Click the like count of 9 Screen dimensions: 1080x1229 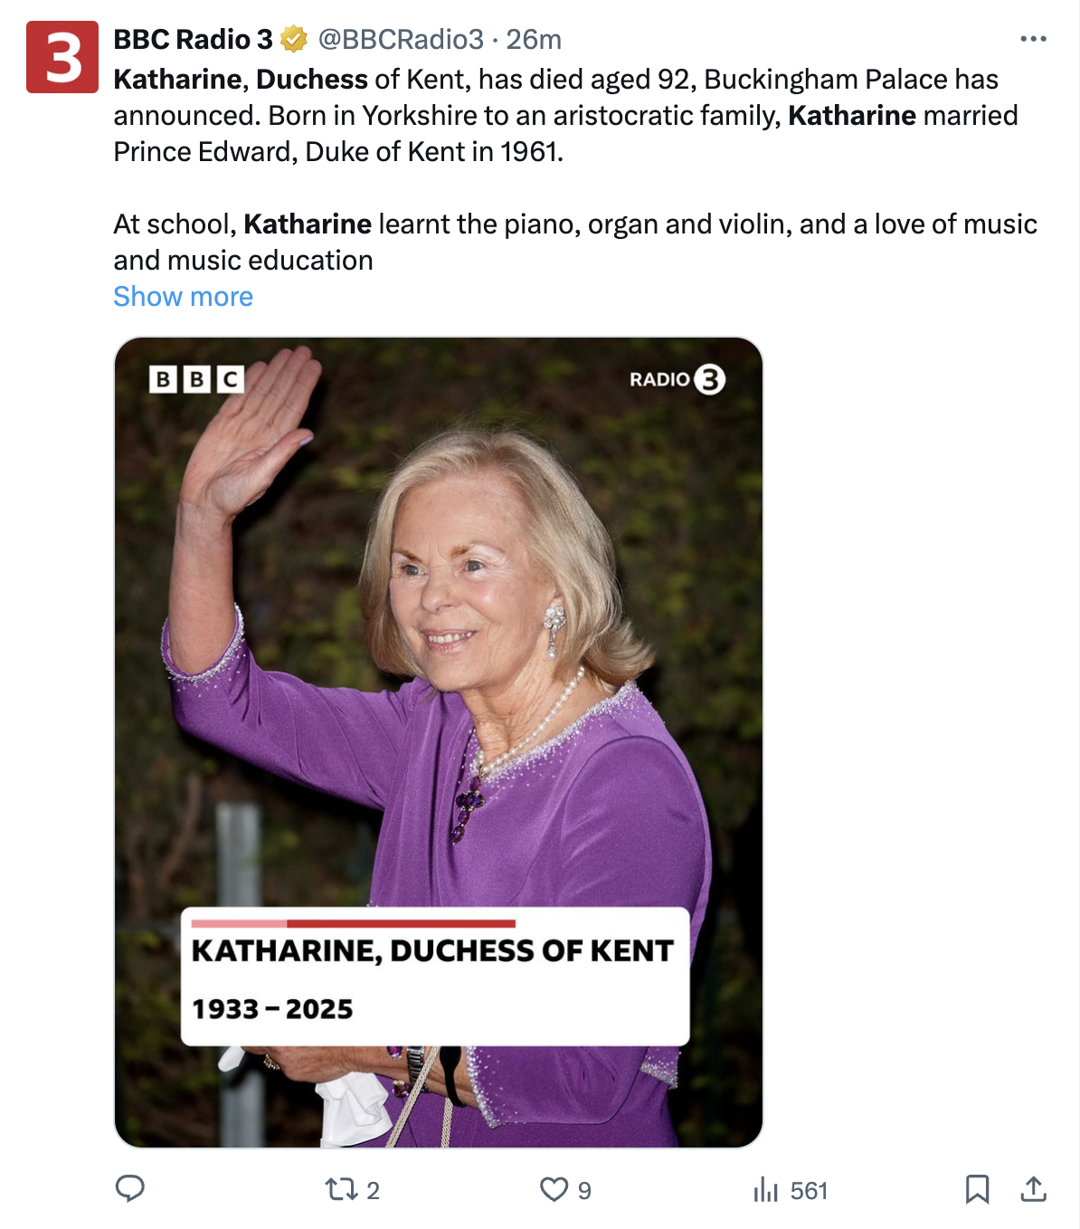(584, 1191)
